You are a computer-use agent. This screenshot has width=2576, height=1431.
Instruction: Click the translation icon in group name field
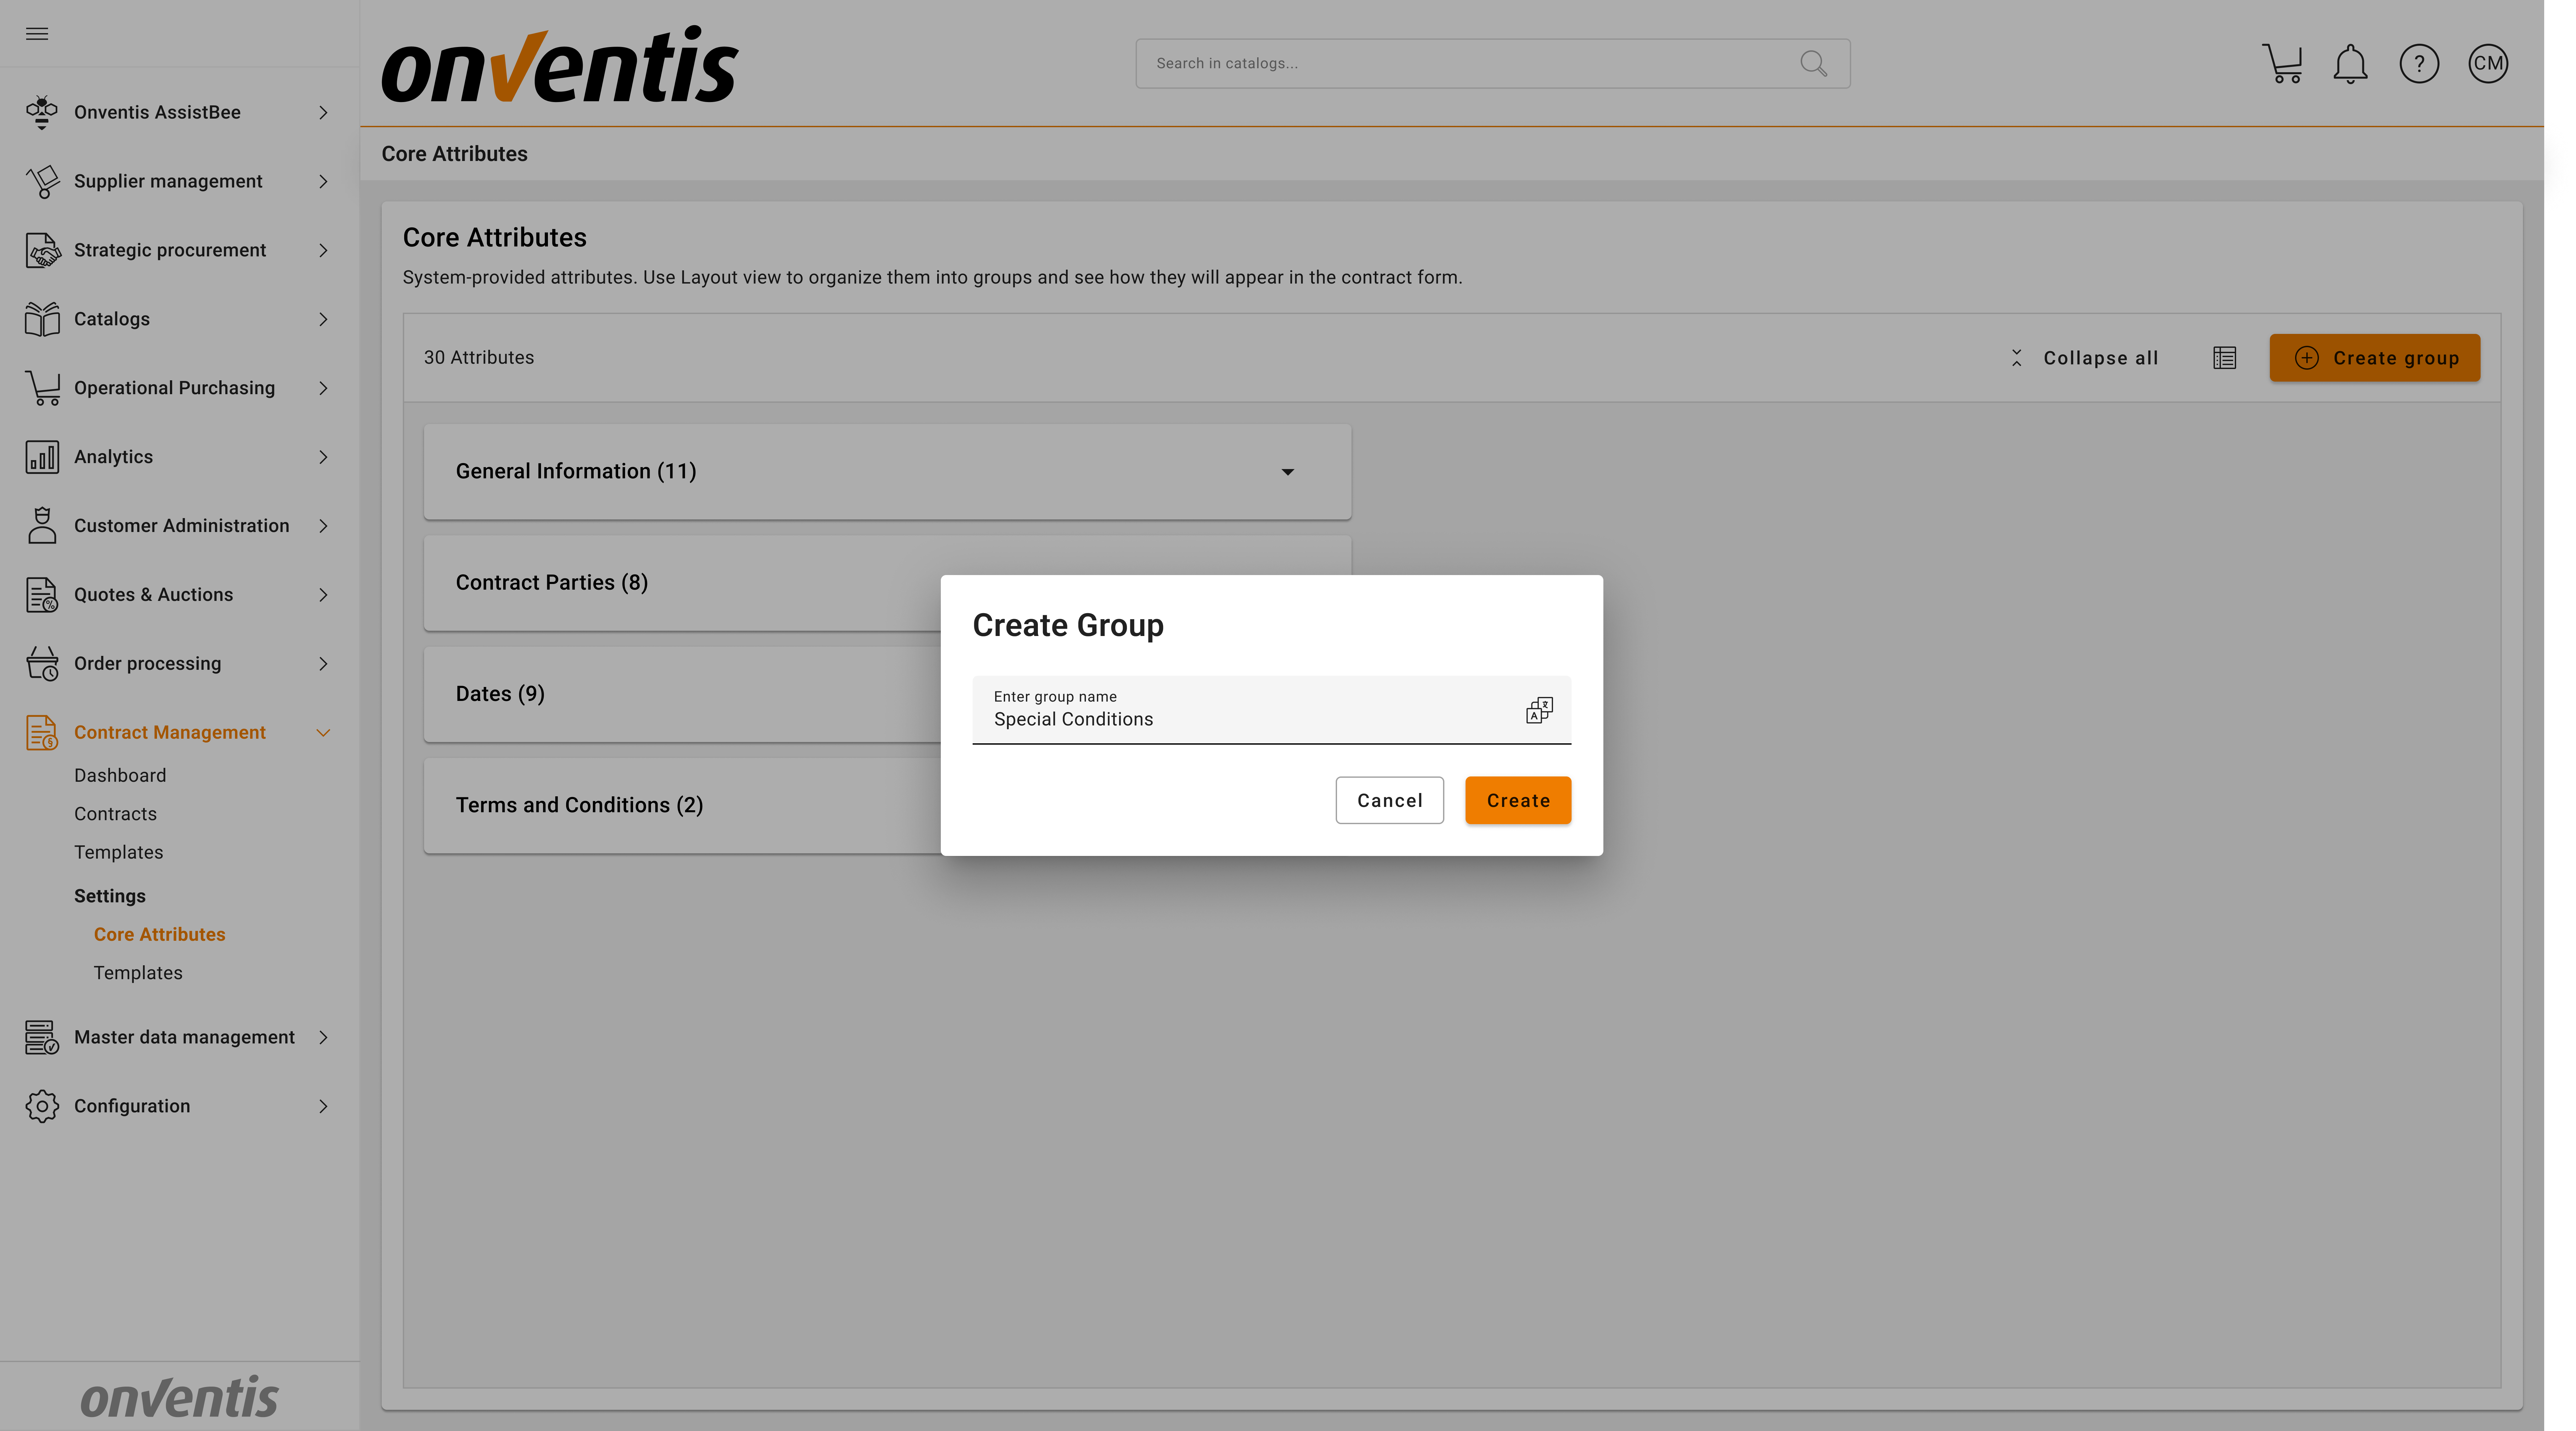point(1539,710)
